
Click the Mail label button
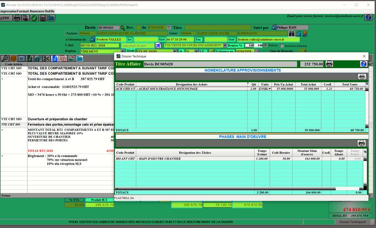pos(231,39)
